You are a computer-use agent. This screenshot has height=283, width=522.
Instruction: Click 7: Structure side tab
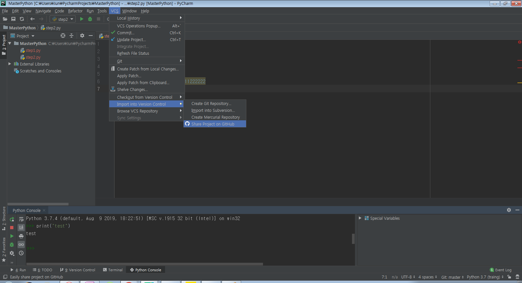(4, 218)
